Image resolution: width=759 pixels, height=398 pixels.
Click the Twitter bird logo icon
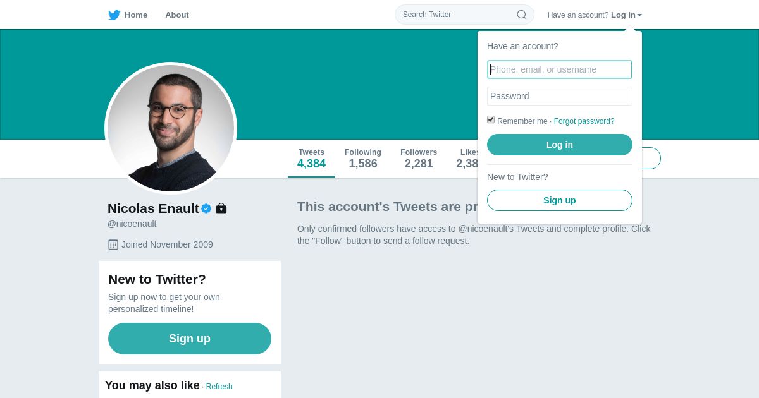click(x=114, y=15)
